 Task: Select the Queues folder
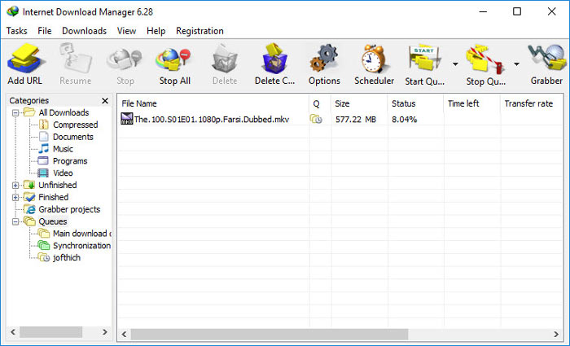(53, 221)
